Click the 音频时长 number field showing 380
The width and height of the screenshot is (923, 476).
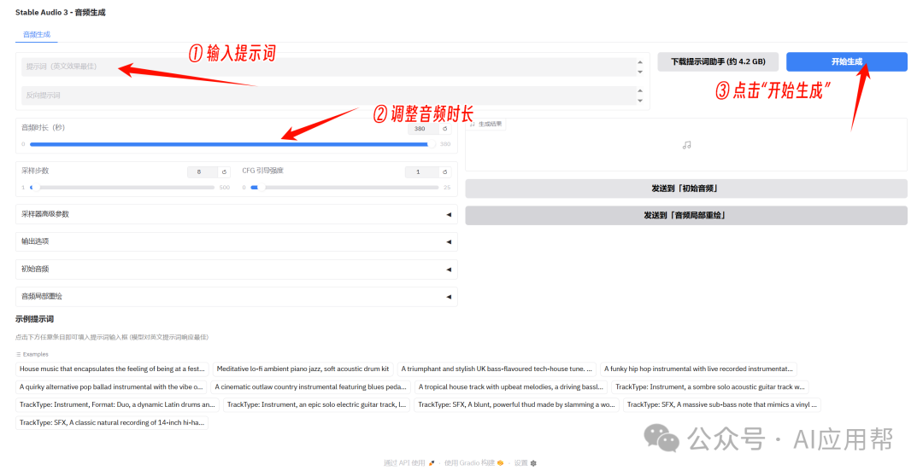pos(423,129)
